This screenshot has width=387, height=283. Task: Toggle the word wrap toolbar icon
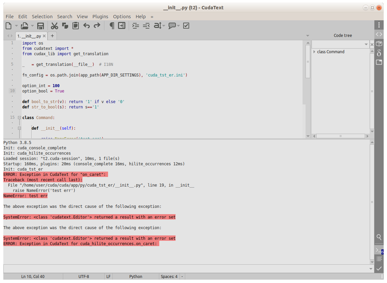122,26
